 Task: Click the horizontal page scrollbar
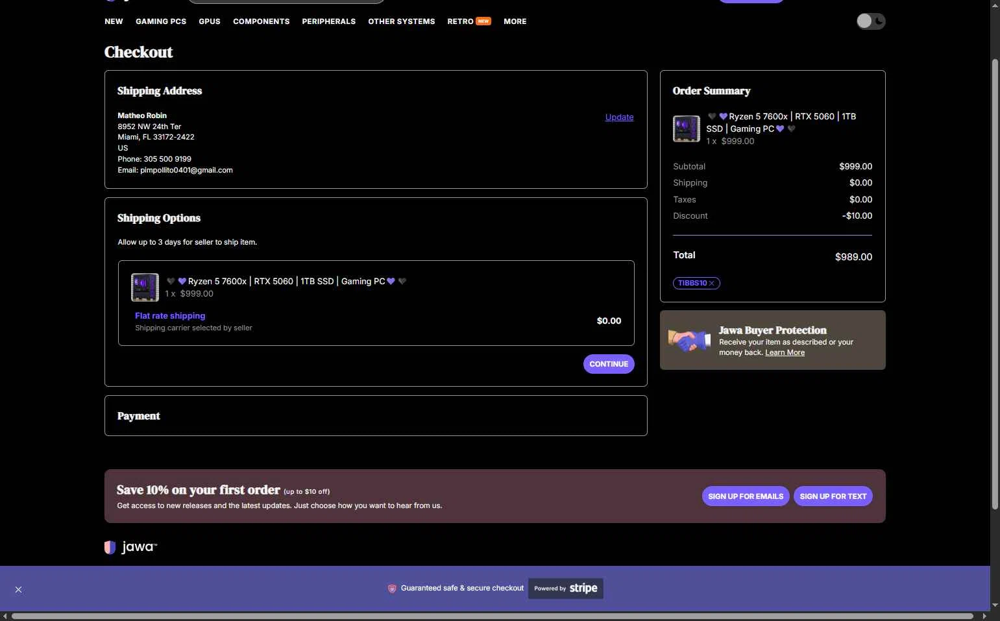coord(493,616)
